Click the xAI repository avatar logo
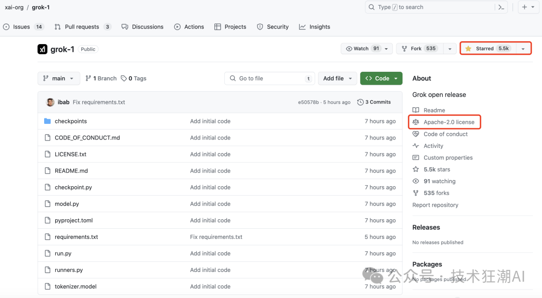Viewport: 542px width, 298px height. click(42, 49)
